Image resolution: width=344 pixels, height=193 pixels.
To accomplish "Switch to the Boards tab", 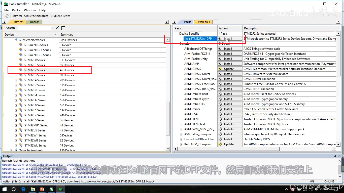I will [x=35, y=22].
